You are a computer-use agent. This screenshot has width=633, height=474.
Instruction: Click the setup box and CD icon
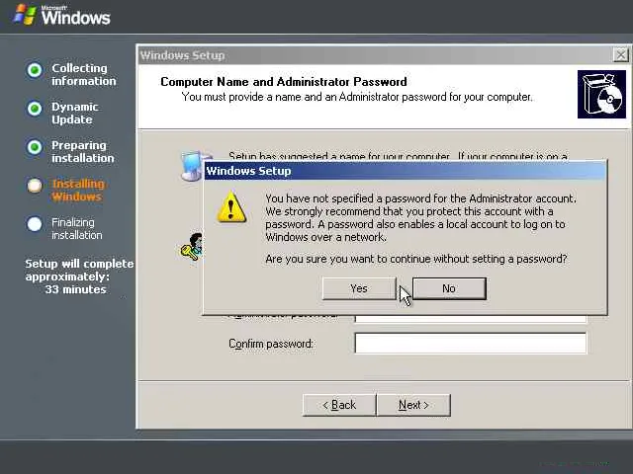[601, 95]
